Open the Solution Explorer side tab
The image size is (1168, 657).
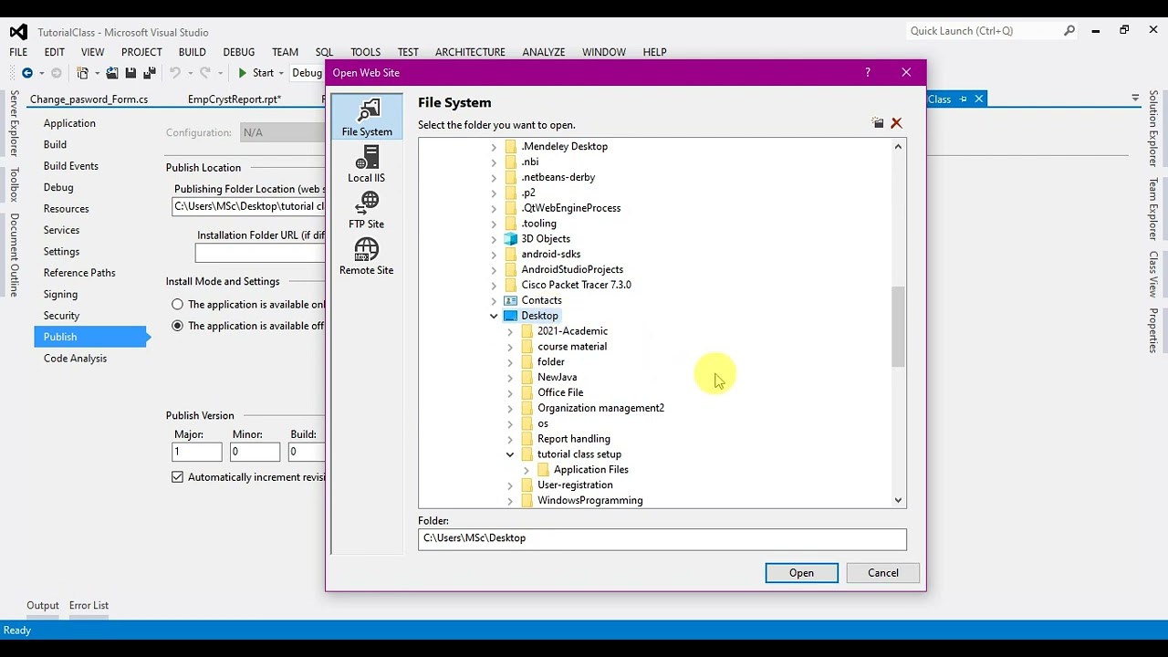click(1153, 129)
